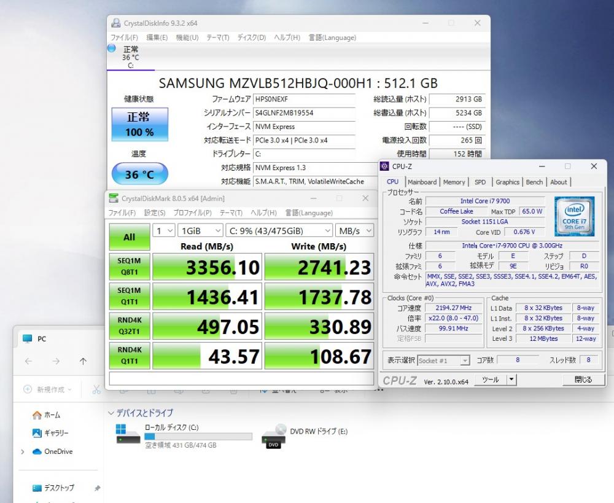This screenshot has height=503, width=614.
Task: Open the C: 9% (43/475GiB) drive dropdown
Action: coord(279,231)
